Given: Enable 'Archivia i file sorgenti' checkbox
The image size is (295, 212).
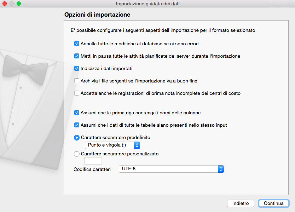Looking at the screenshot, I should pos(76,81).
